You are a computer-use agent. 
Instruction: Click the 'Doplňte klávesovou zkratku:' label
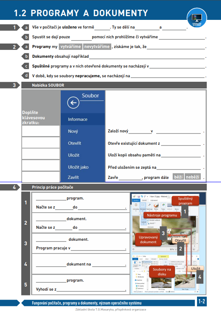pos(33,117)
